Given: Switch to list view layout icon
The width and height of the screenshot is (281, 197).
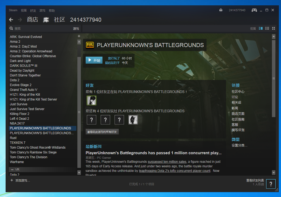Looking at the screenshot, I should pos(267,28).
